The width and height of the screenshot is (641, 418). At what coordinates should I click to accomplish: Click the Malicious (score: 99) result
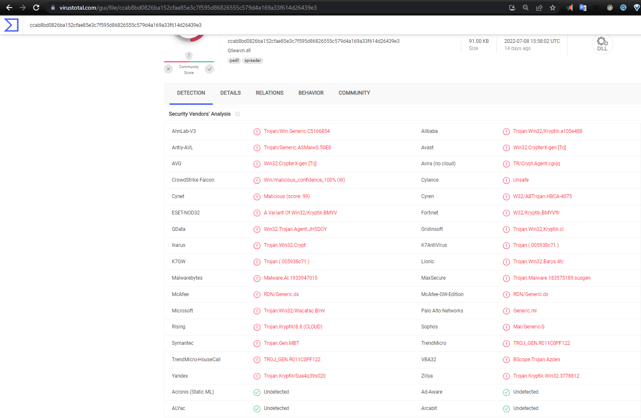click(287, 196)
